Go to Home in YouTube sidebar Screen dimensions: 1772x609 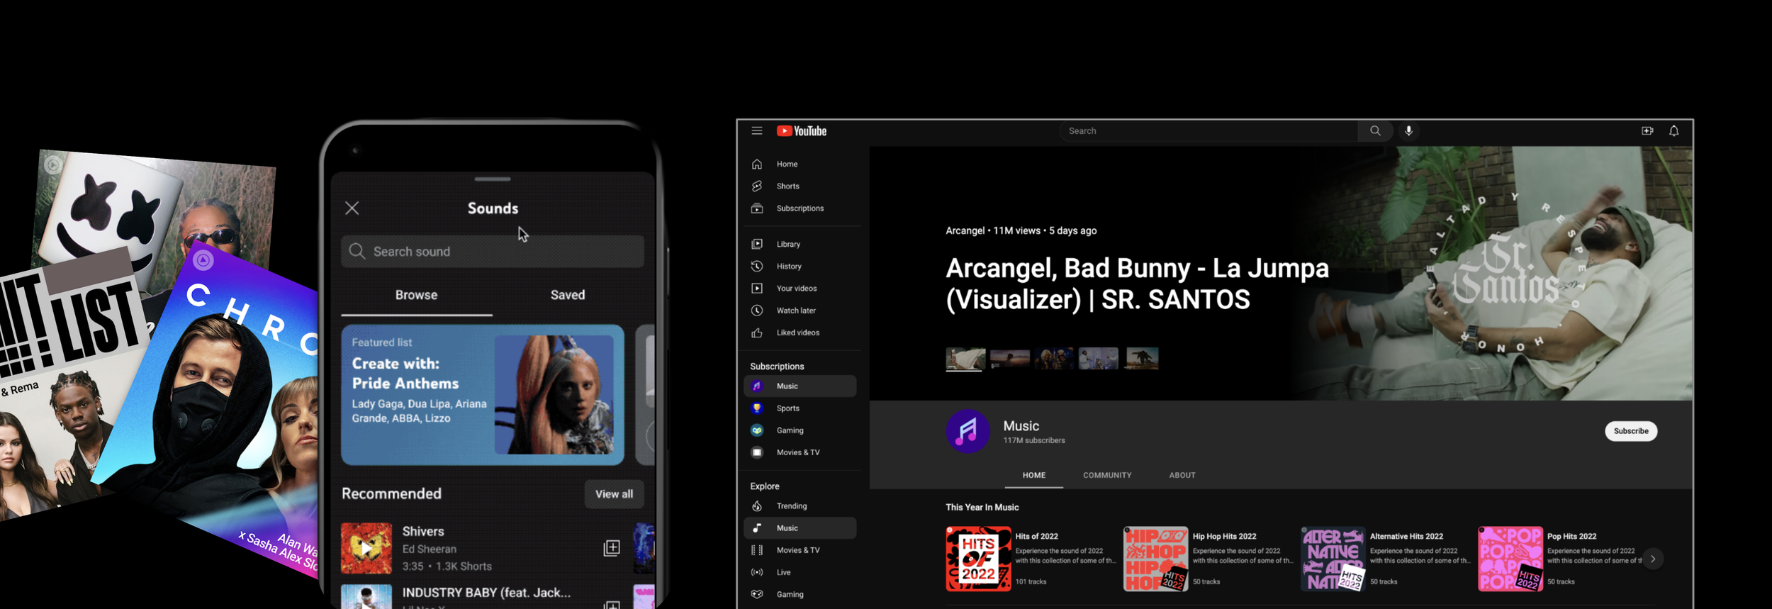point(800,164)
